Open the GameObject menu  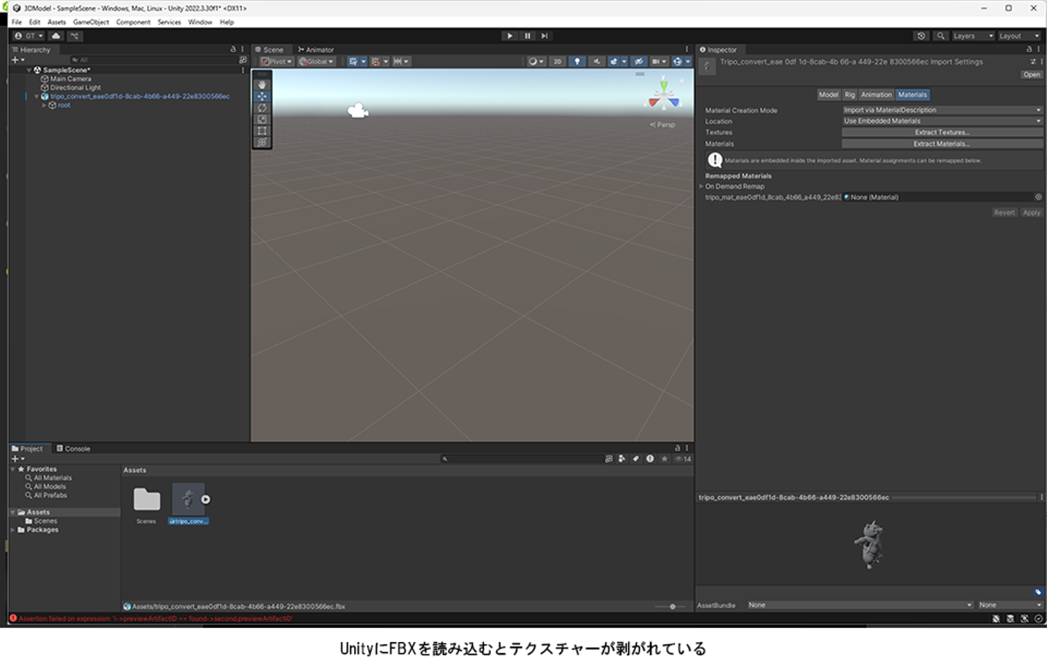click(91, 22)
